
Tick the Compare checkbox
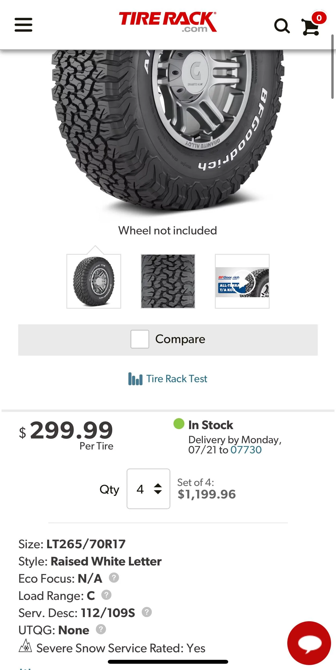tap(140, 339)
